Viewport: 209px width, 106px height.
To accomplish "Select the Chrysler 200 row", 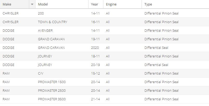I will tap(105, 13).
